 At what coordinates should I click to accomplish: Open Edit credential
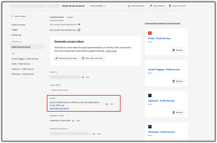(x=157, y=6)
